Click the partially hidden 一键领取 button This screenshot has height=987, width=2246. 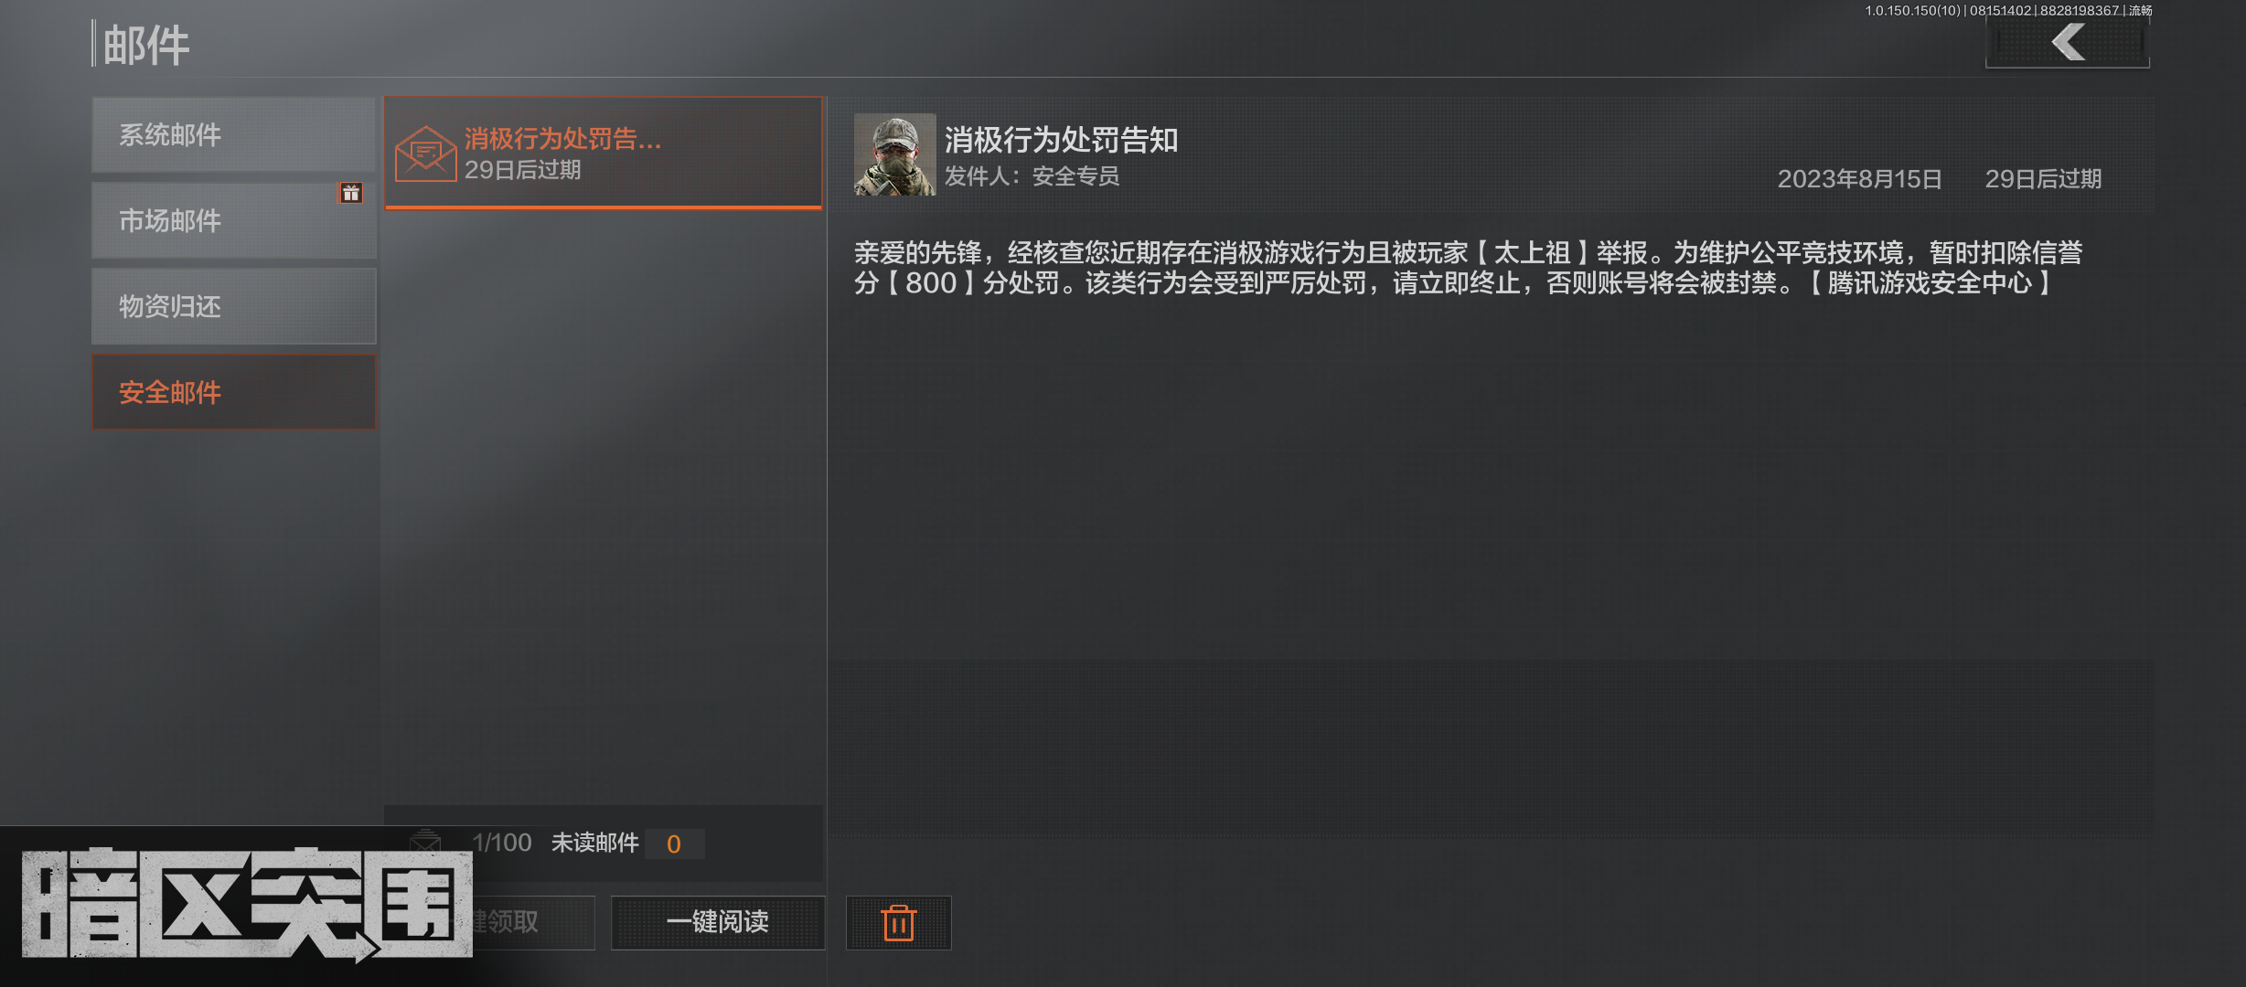534,922
